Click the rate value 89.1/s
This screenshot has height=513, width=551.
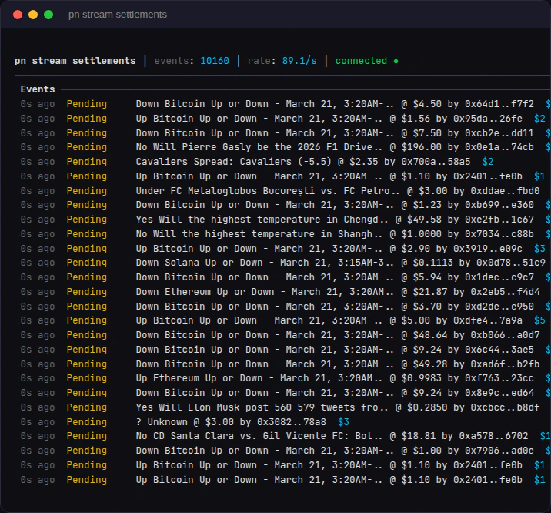tap(299, 61)
